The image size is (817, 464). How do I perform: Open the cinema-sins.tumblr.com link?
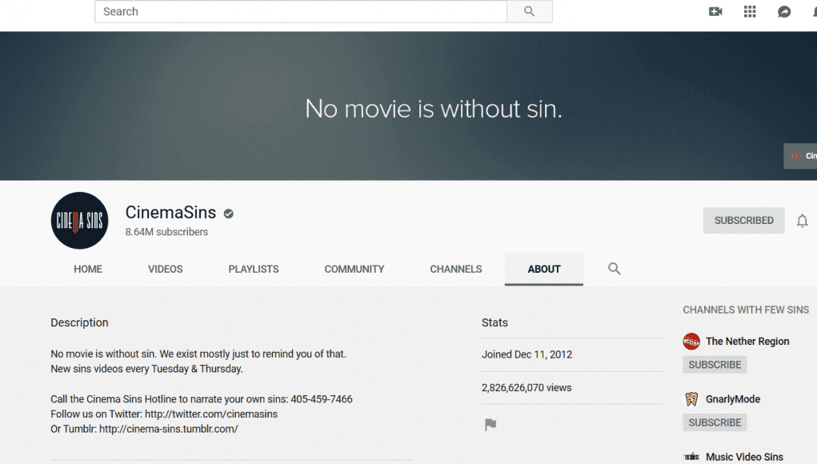click(168, 429)
